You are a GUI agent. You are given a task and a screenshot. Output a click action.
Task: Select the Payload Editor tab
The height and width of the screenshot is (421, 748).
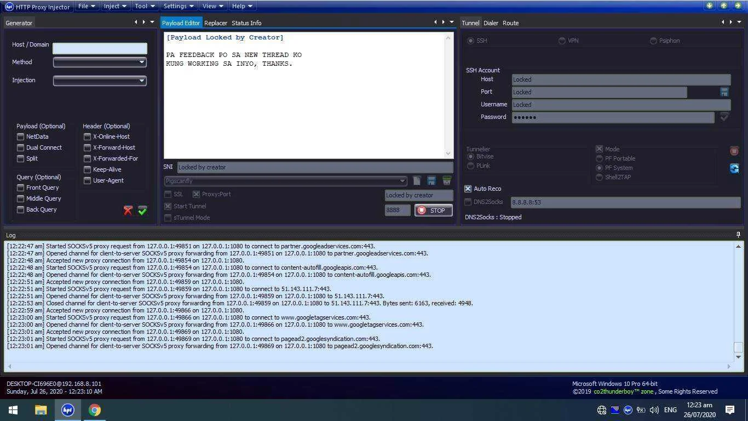click(181, 23)
